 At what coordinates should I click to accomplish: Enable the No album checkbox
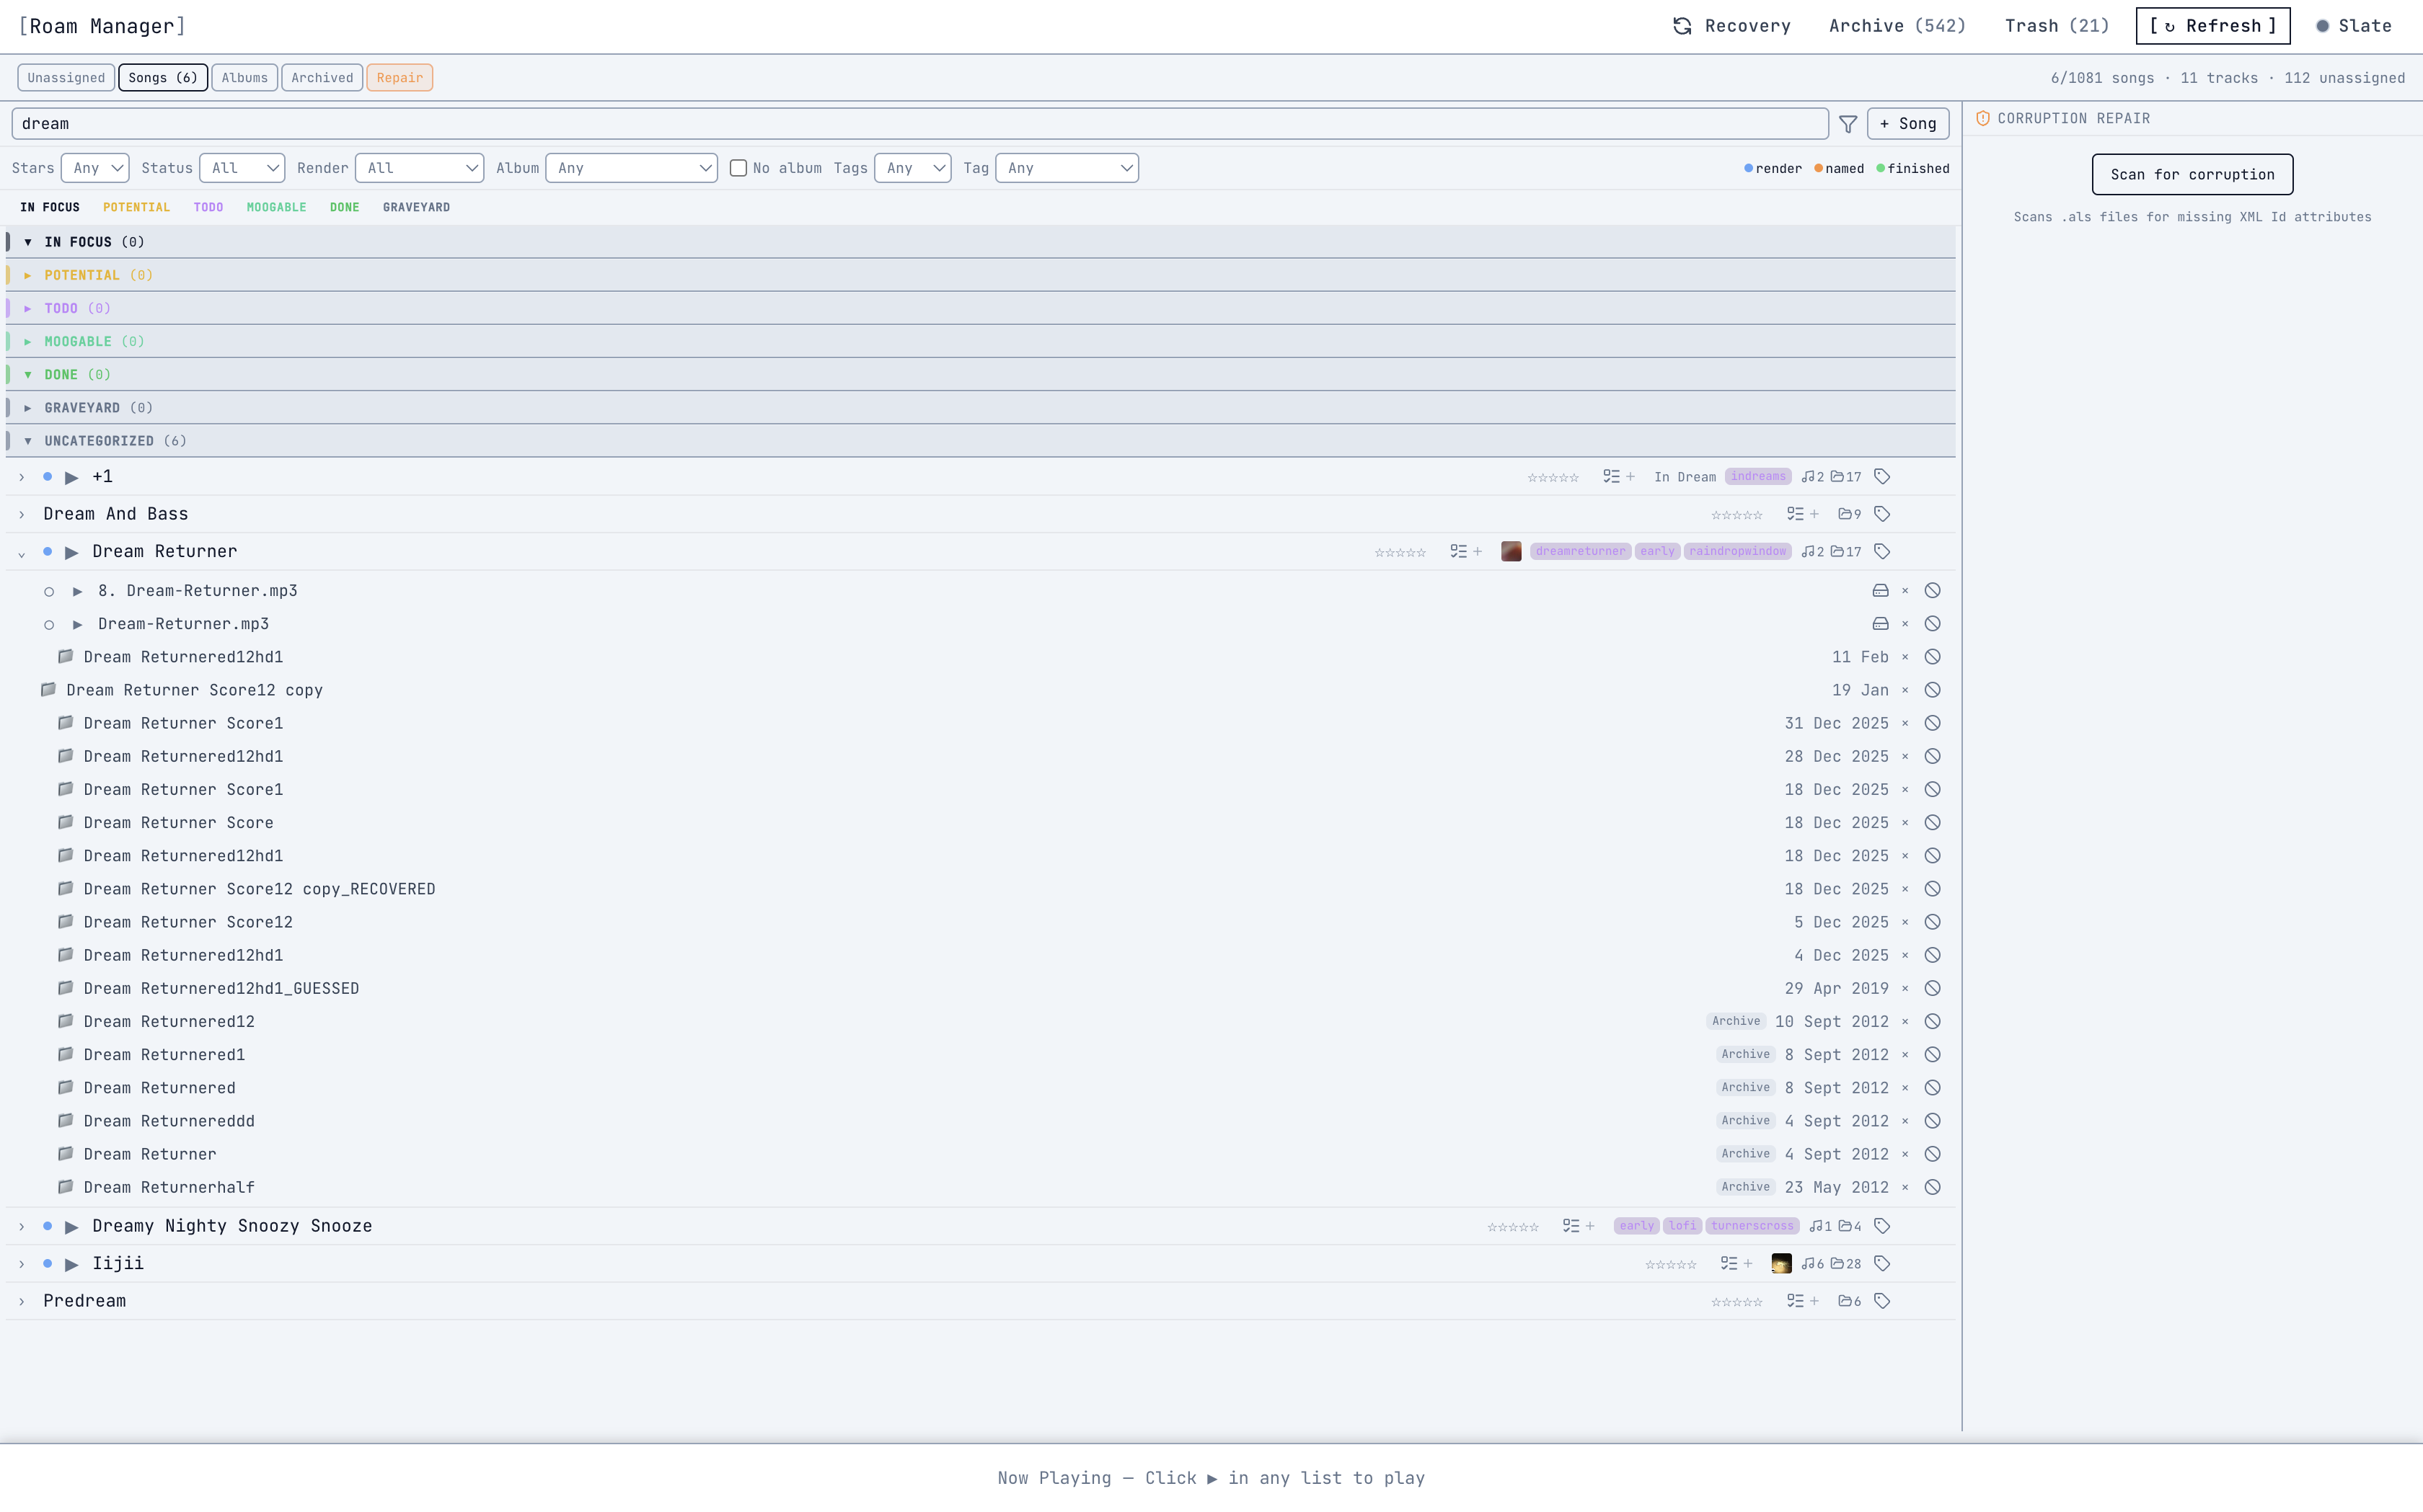(x=738, y=168)
